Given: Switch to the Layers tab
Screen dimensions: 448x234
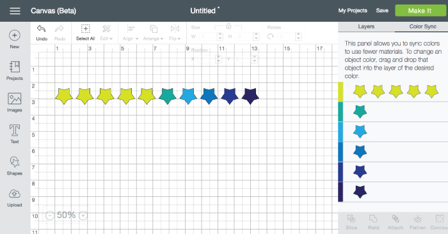Looking at the screenshot, I should [x=366, y=27].
